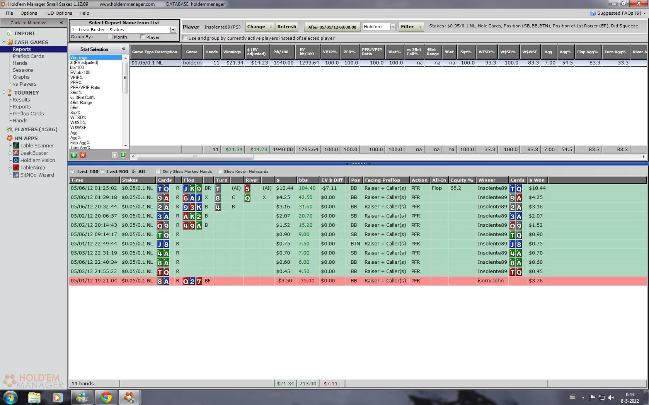Screen dimensions: 649x405
Task: Collapse the TOURNEY tree node
Action: coord(3,92)
